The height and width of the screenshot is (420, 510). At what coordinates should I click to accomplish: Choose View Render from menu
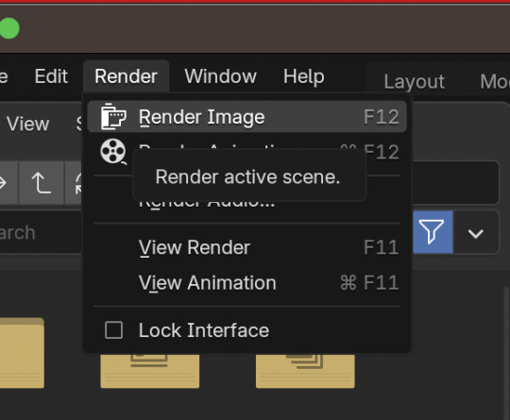point(247,247)
